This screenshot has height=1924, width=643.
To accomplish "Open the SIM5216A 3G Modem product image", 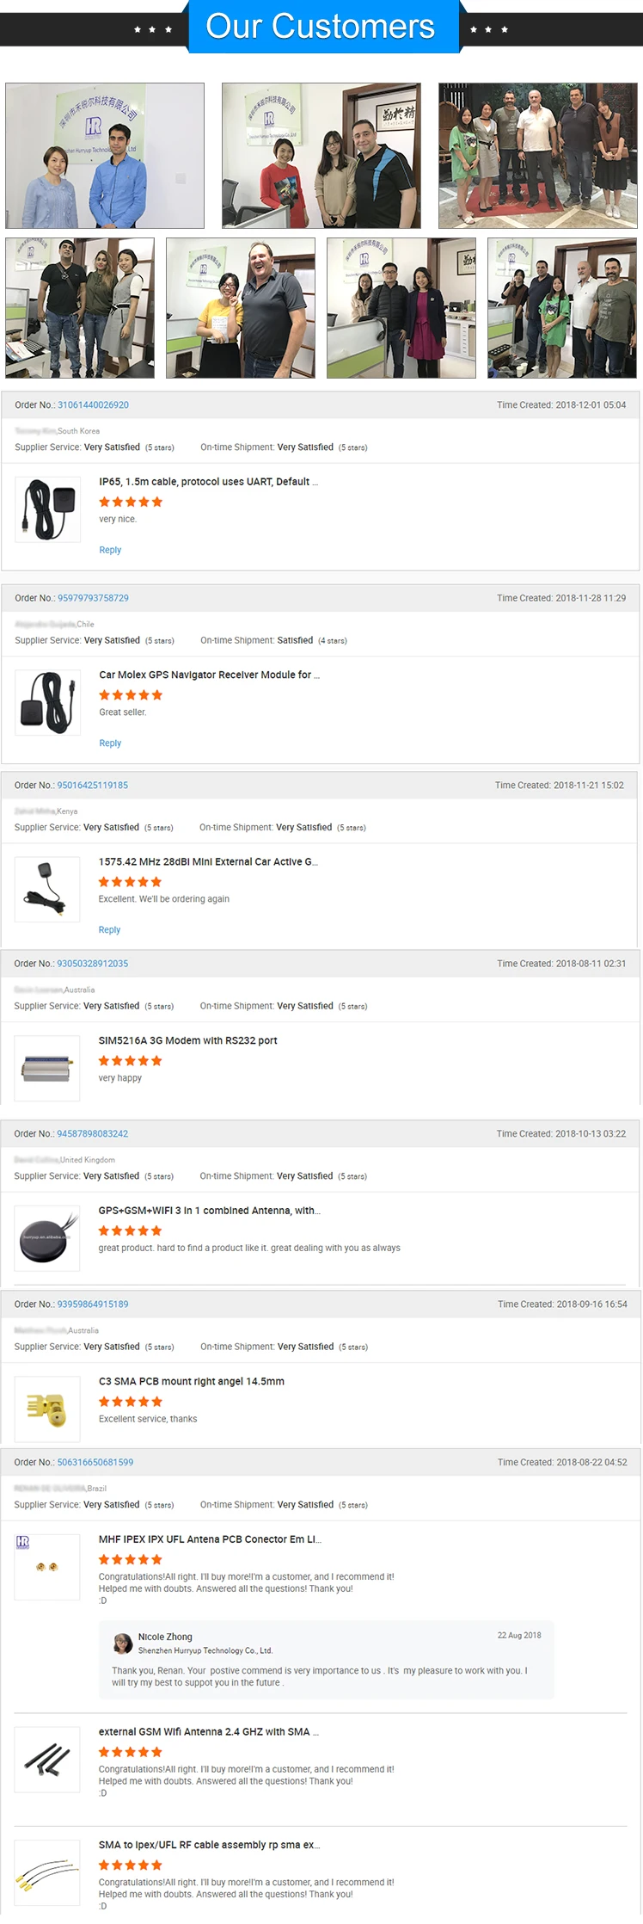I will [48, 1069].
